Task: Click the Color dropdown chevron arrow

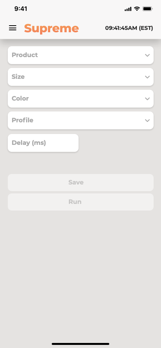Action: (147, 99)
